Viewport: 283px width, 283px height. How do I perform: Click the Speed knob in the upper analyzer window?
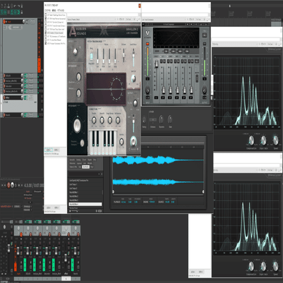276,140
